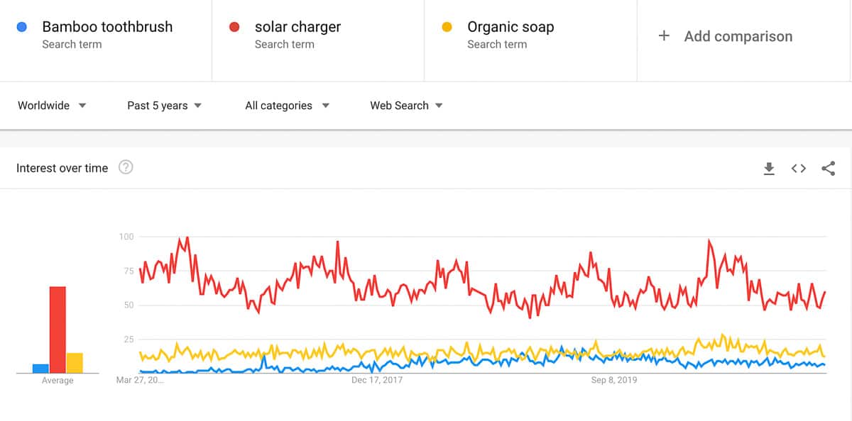The image size is (852, 421).
Task: Click the red average bar
Action: pos(58,330)
